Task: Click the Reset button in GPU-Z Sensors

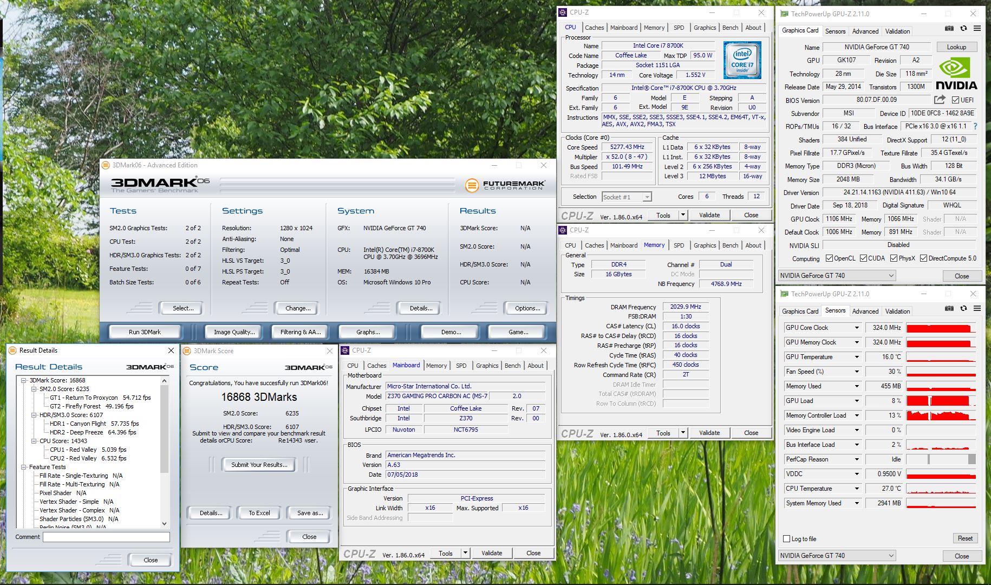Action: (x=965, y=538)
